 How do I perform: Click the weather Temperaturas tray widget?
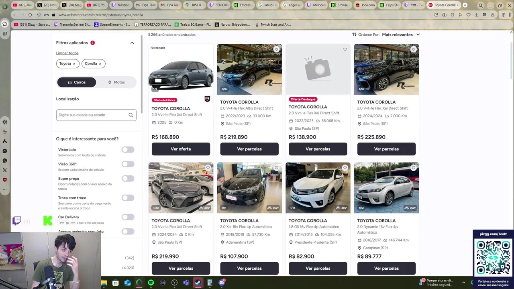click(436, 283)
